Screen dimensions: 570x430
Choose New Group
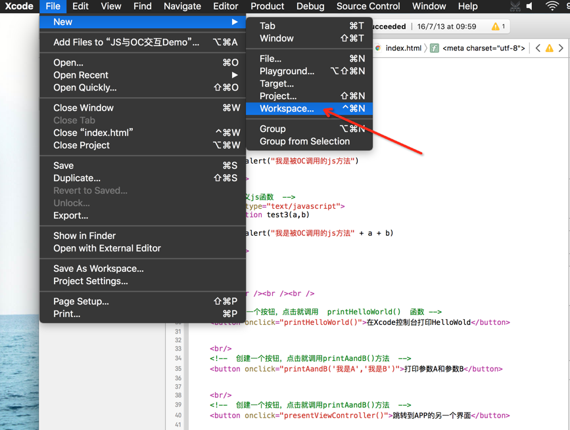tap(310, 129)
